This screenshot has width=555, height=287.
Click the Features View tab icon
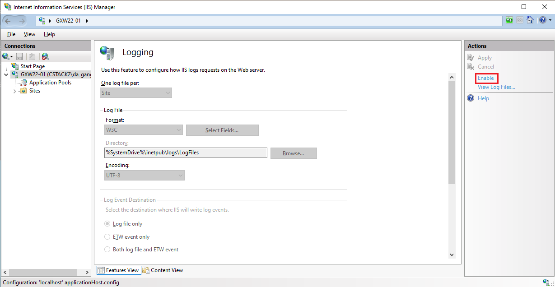point(101,270)
